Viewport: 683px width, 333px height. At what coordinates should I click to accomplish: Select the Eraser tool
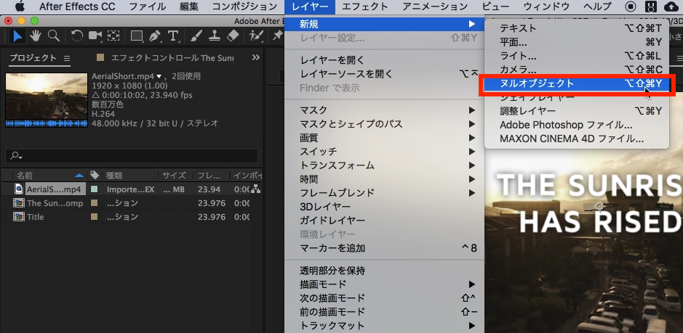pos(233,36)
